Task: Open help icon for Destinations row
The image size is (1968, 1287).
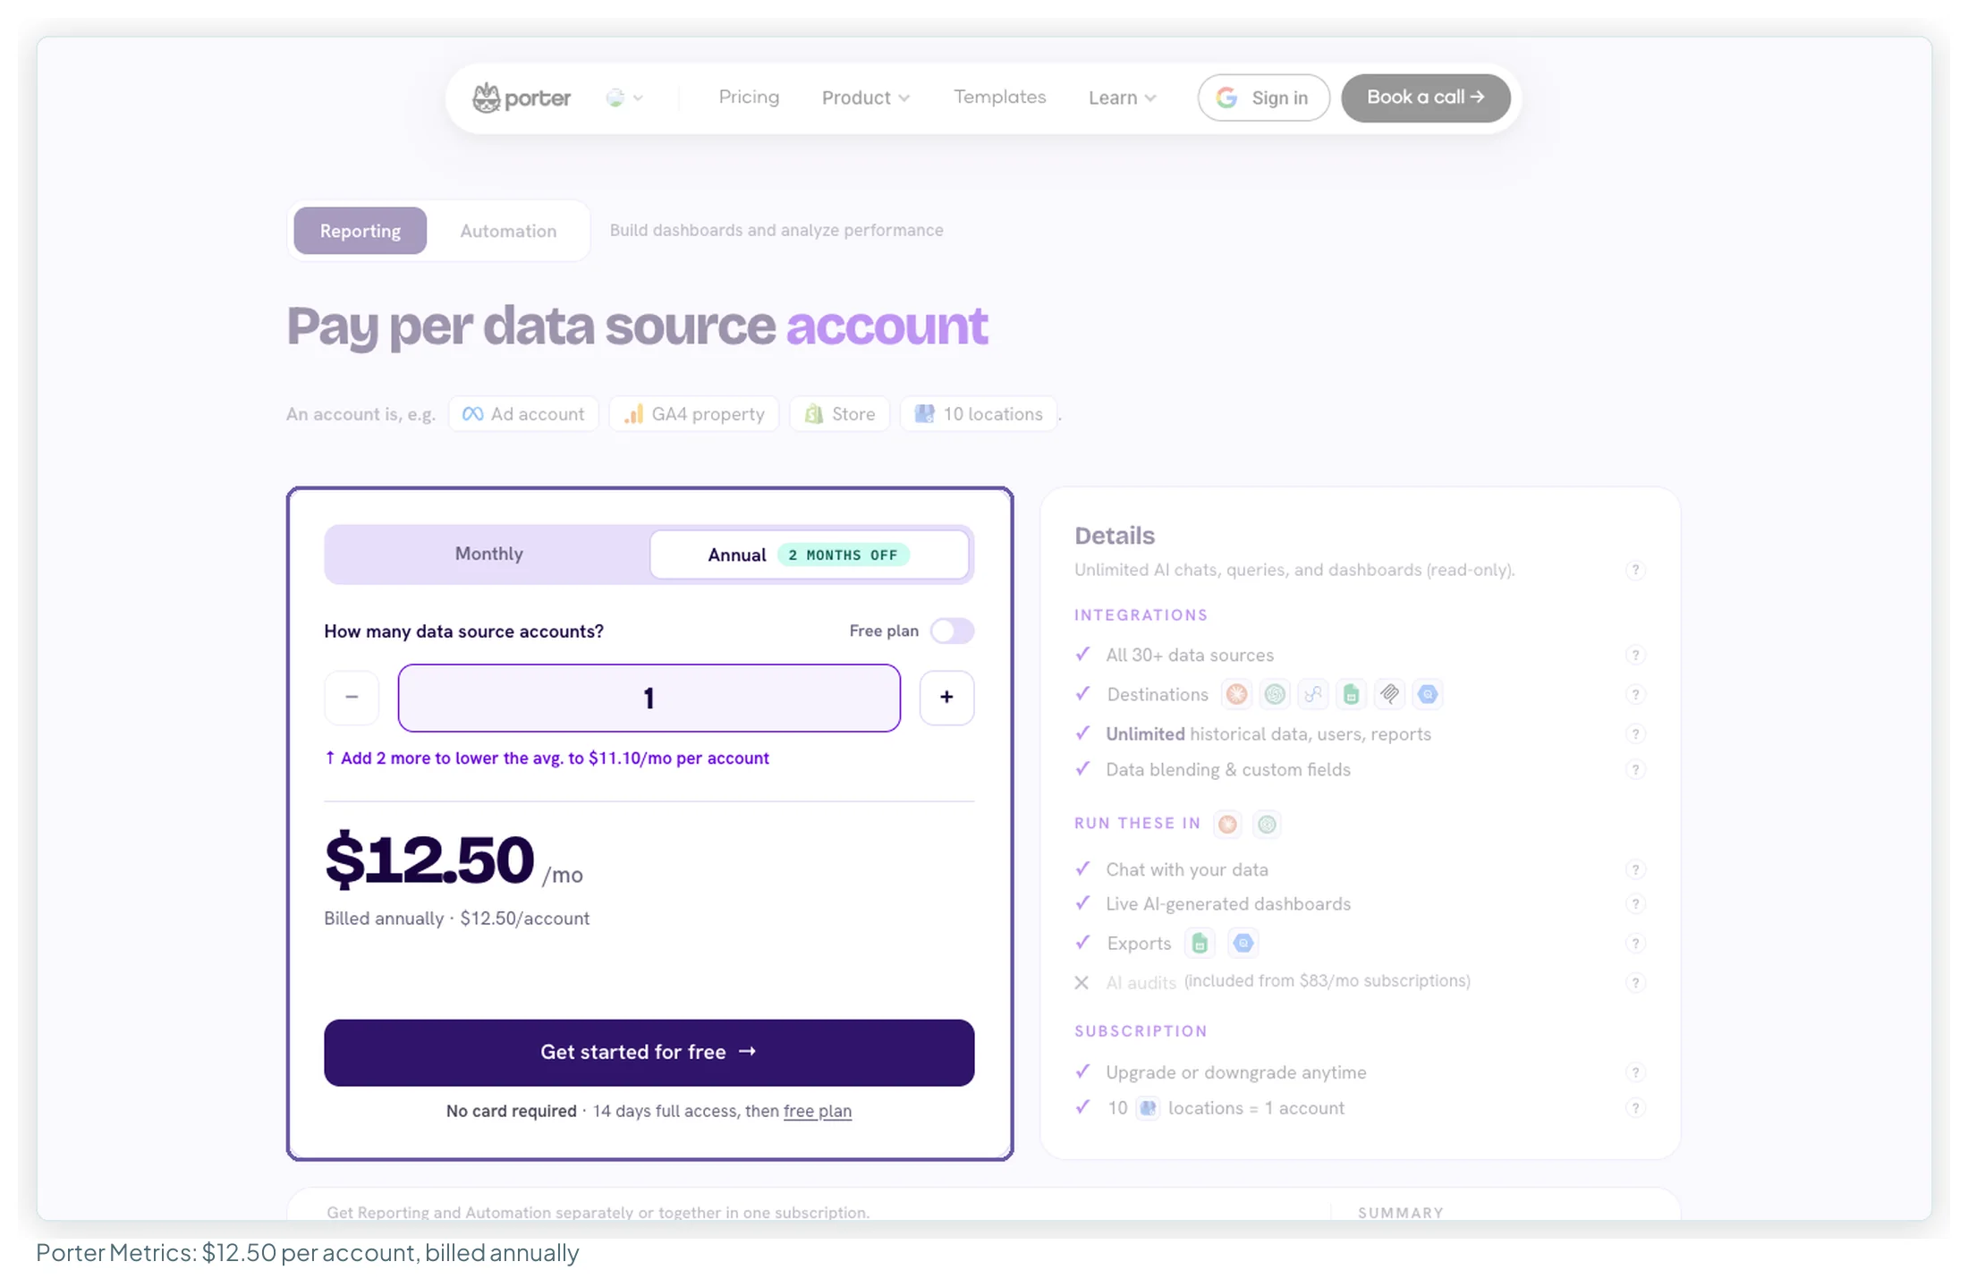Action: pos(1635,695)
